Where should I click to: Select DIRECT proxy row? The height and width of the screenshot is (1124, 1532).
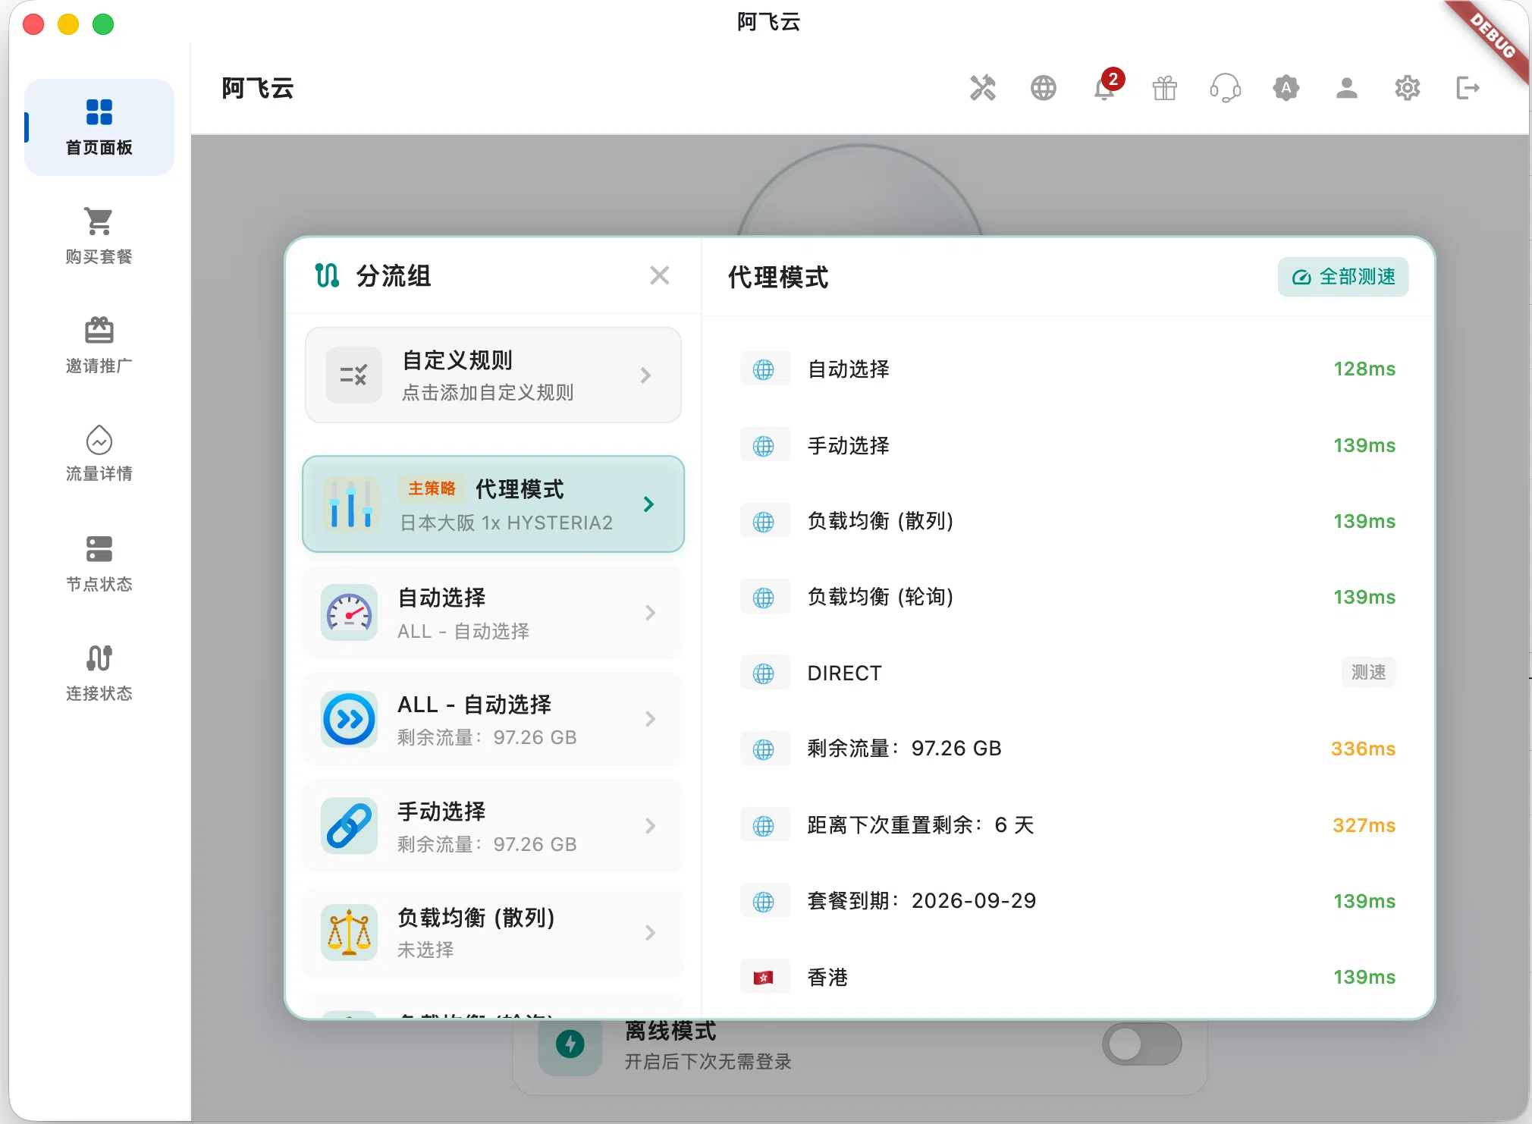coord(1068,673)
